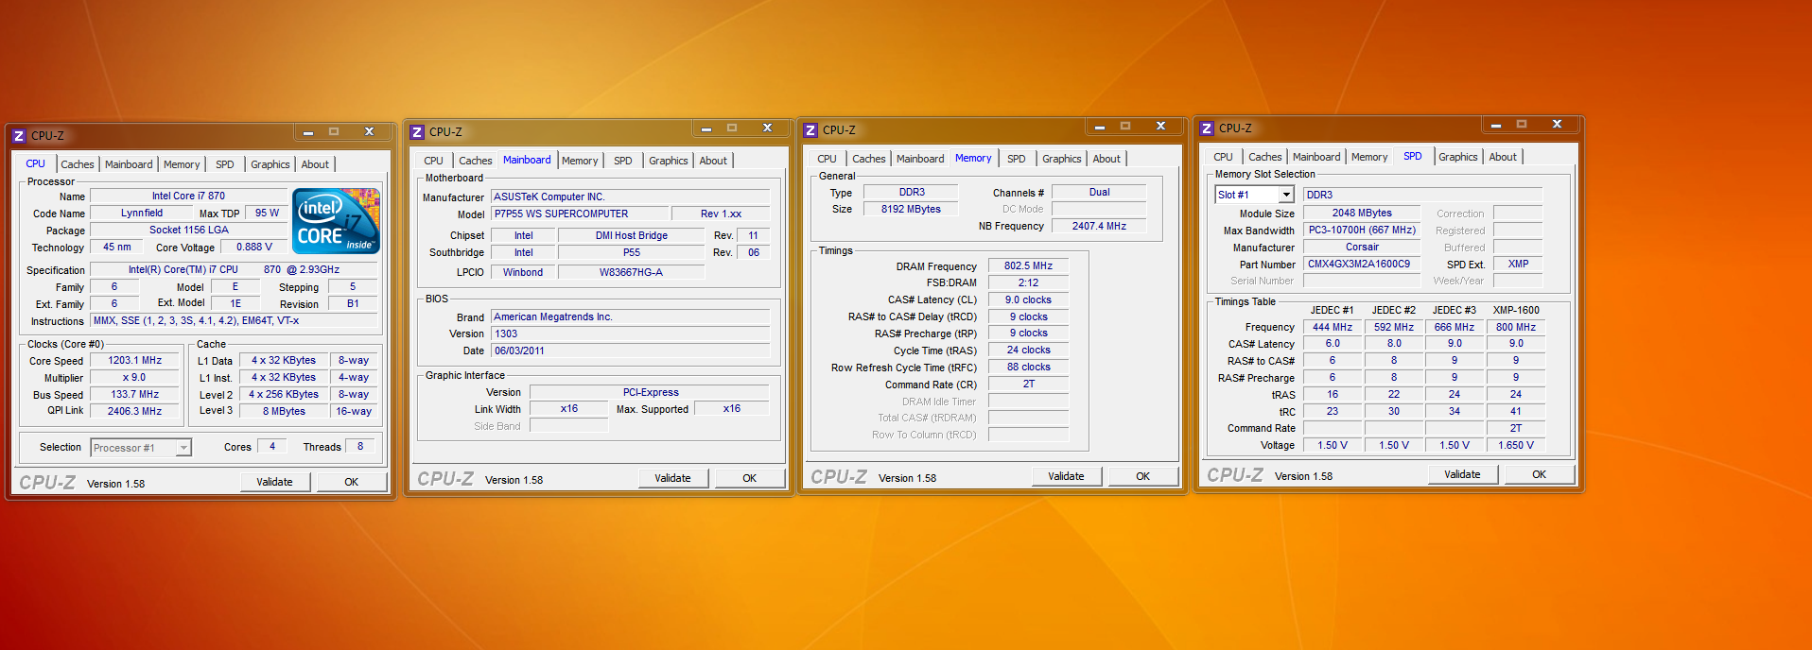Select Memory tab in SPD window
Screen dimensions: 1812x650
pyautogui.click(x=1369, y=157)
